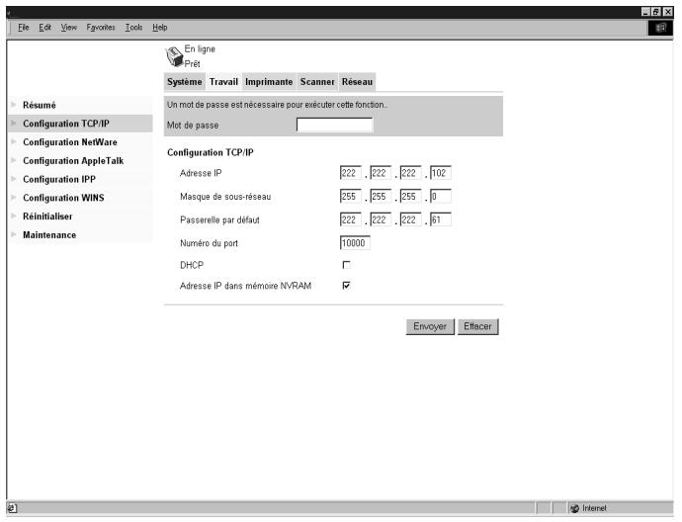Open the Configuration TCP/IP link
This screenshot has height=522, width=682.
tap(65, 124)
